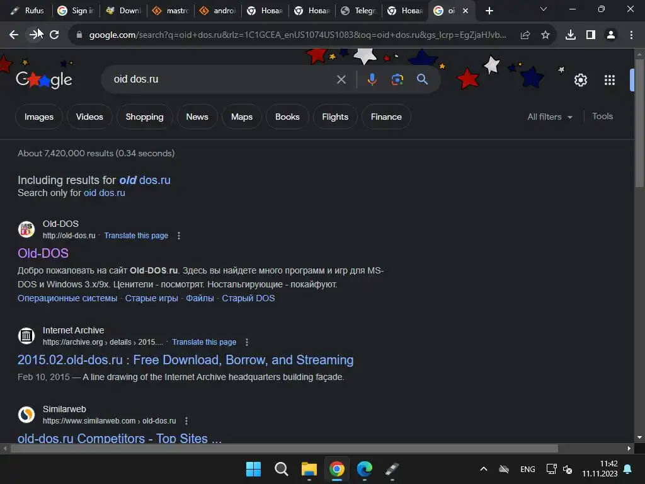Search only for oid dos.ru
The width and height of the screenshot is (645, 484).
105,193
